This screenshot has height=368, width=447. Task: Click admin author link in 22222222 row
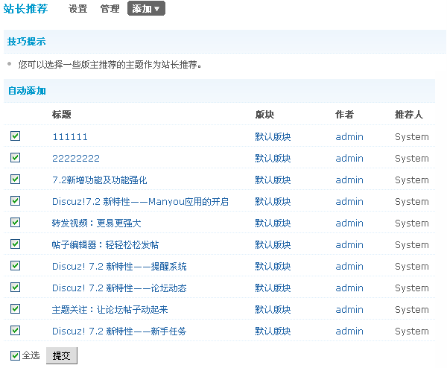349,159
